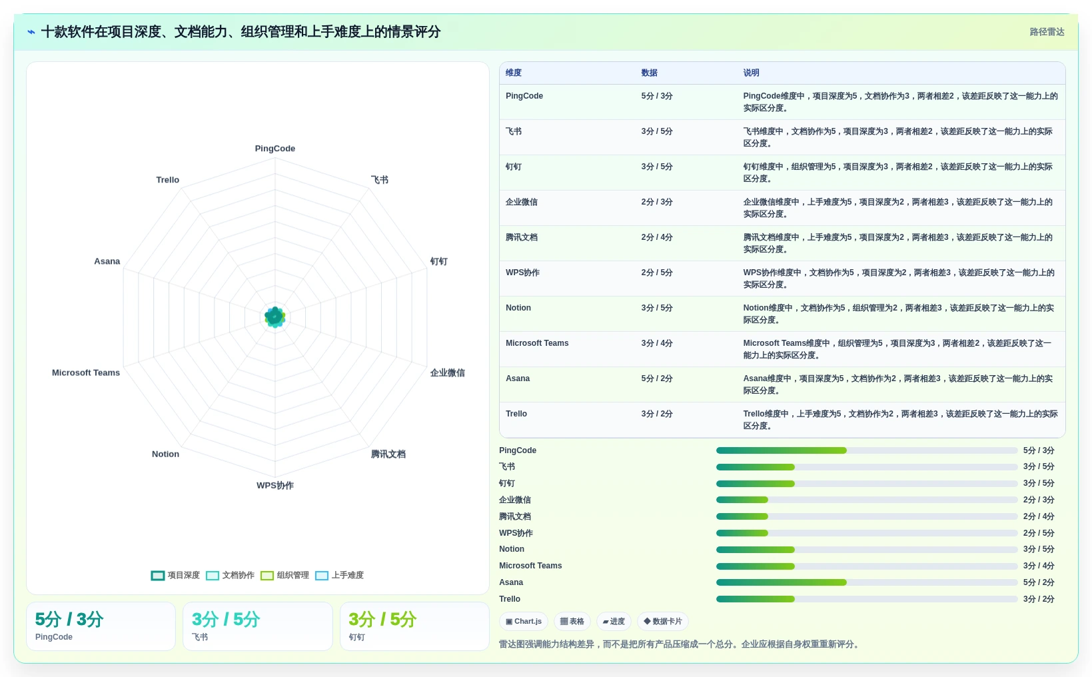Click the Microsoft Teams progress bar
This screenshot has width=1092, height=677.
(x=867, y=566)
